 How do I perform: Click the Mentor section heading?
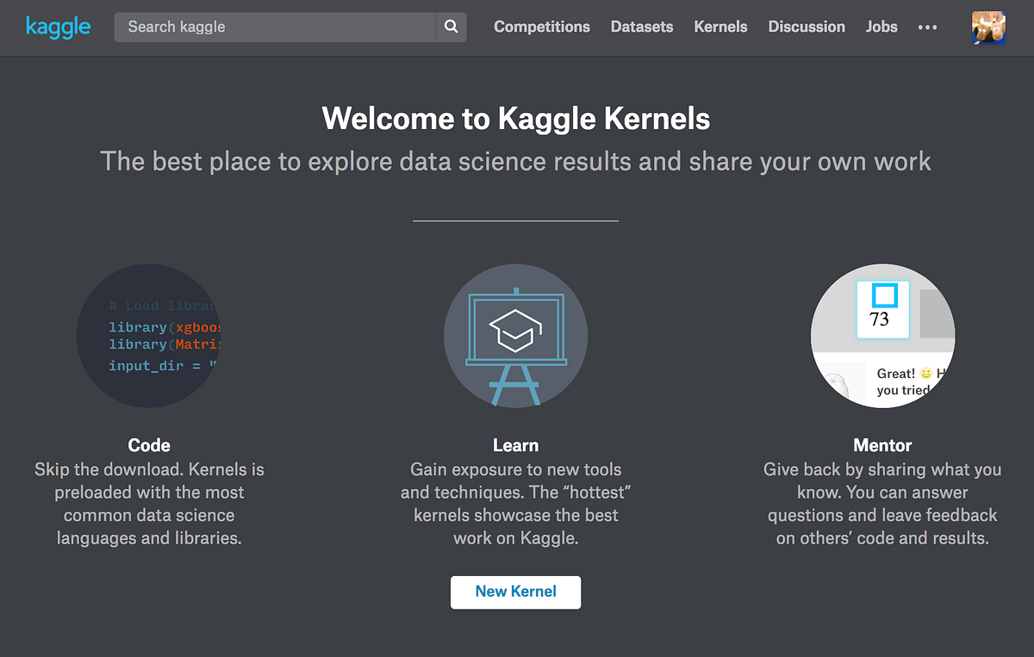click(x=881, y=445)
